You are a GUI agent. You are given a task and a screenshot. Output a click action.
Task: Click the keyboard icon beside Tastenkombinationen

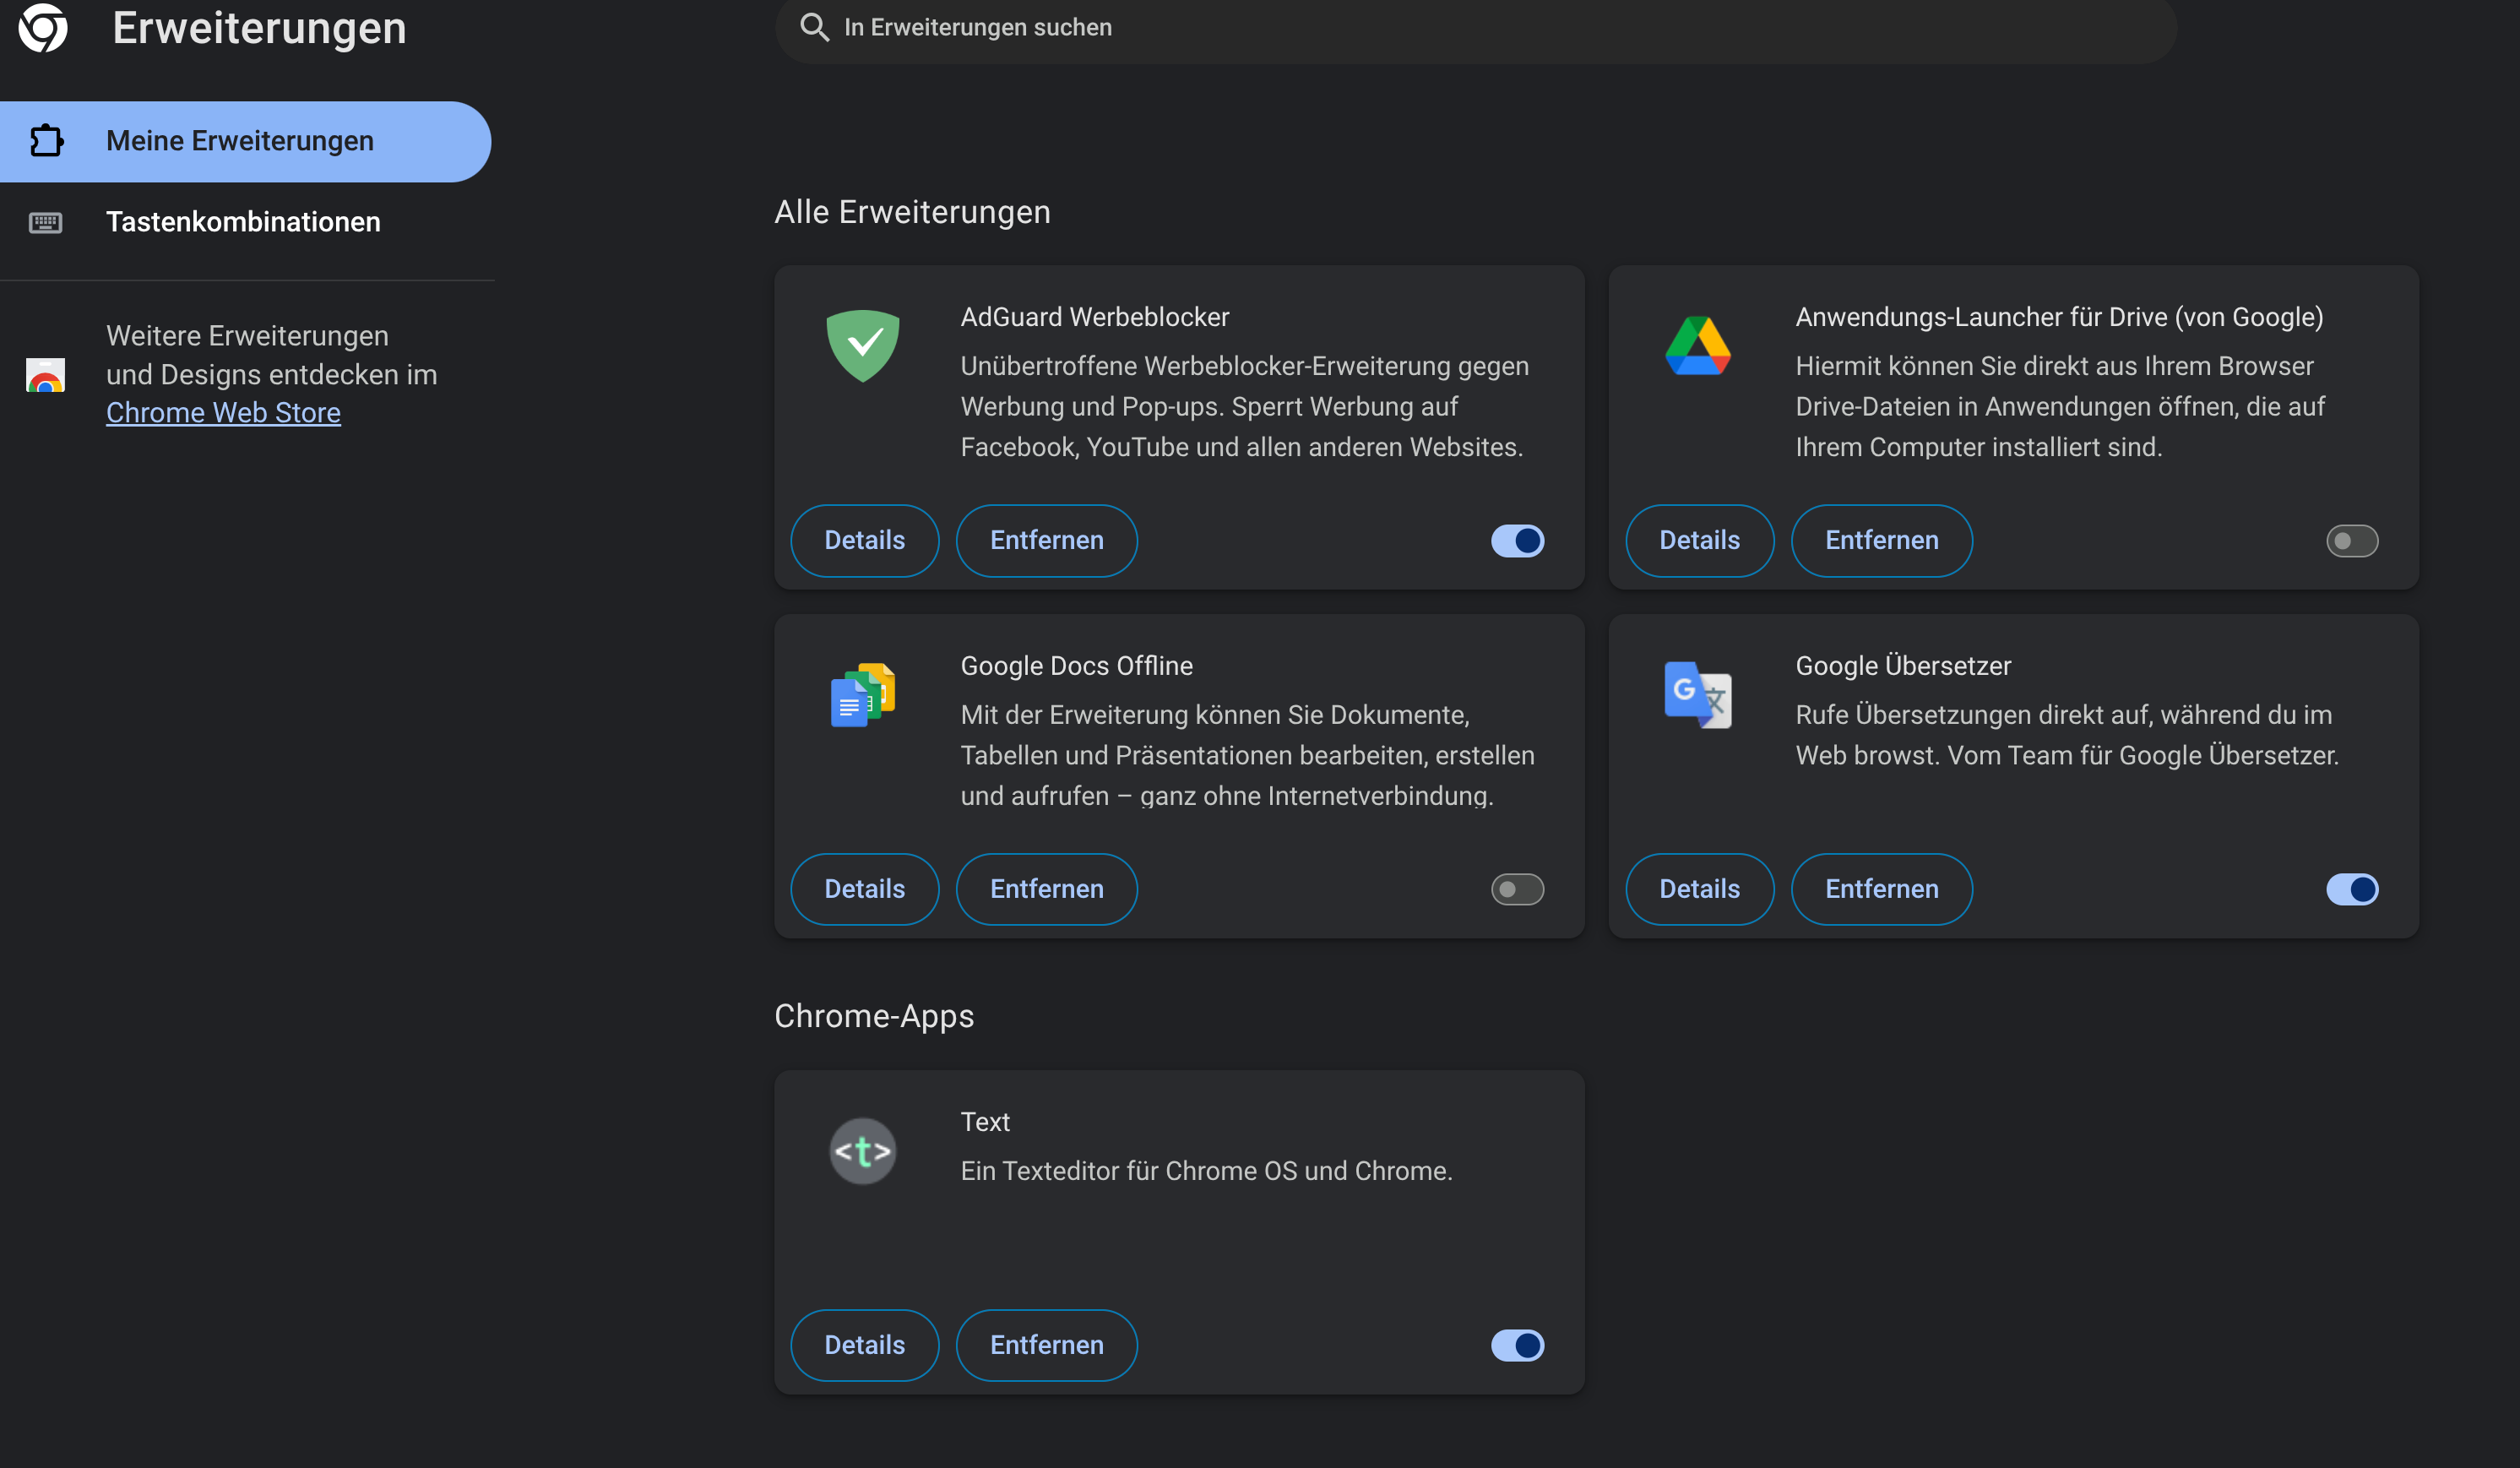click(46, 222)
